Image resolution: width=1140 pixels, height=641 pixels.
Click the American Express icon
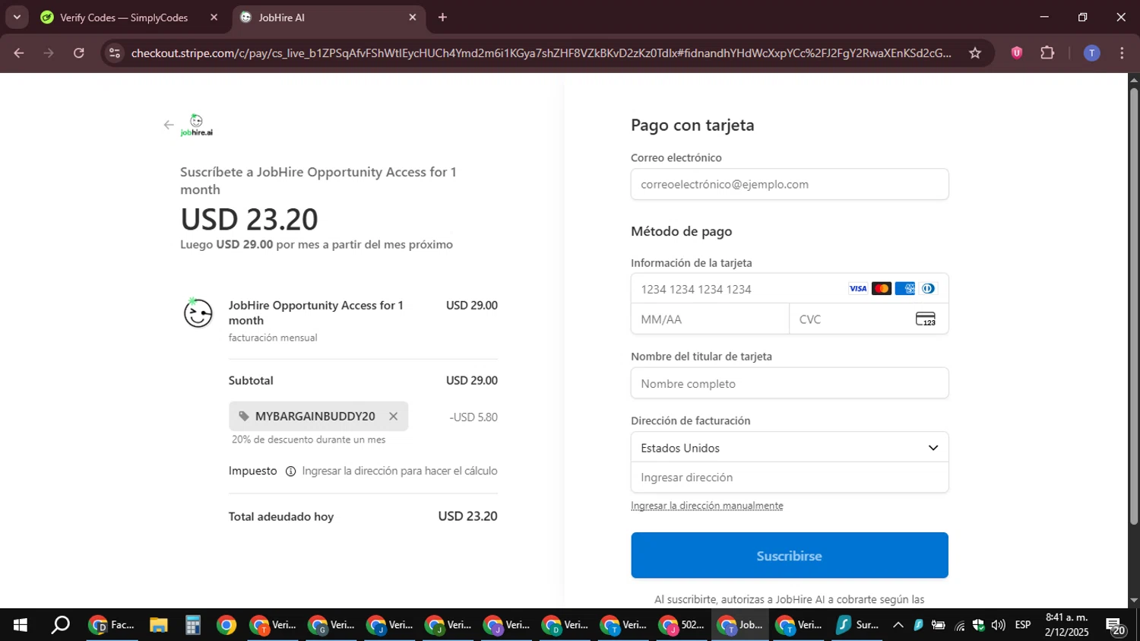point(905,289)
